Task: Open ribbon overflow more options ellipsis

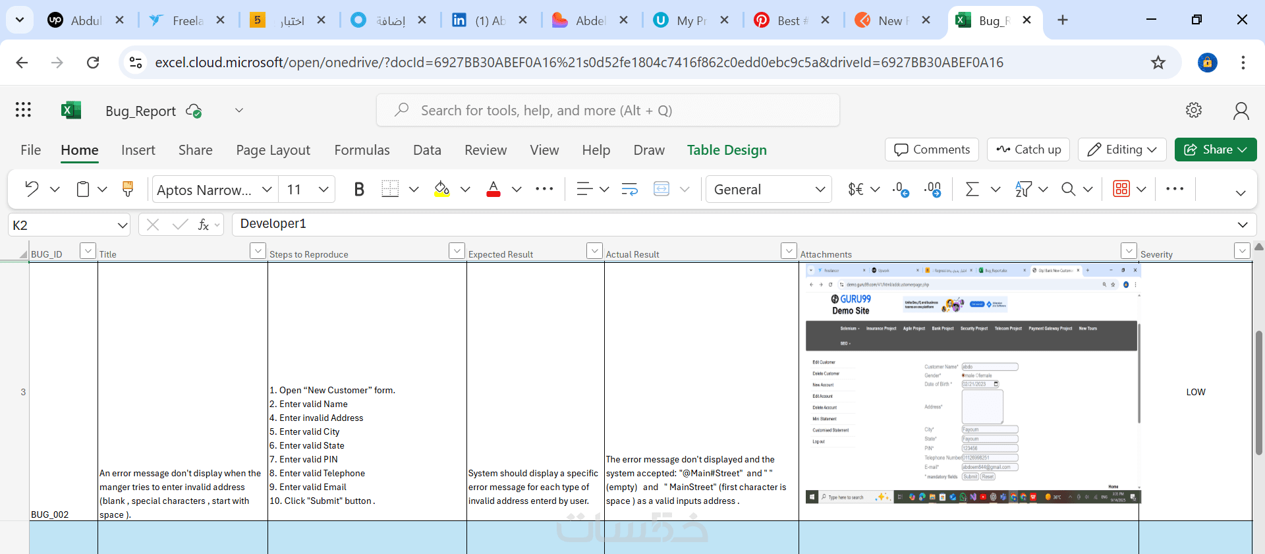Action: (x=1175, y=188)
